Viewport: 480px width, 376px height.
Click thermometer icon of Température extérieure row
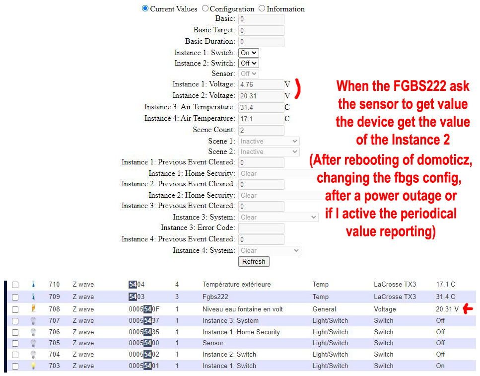pyautogui.click(x=33, y=284)
